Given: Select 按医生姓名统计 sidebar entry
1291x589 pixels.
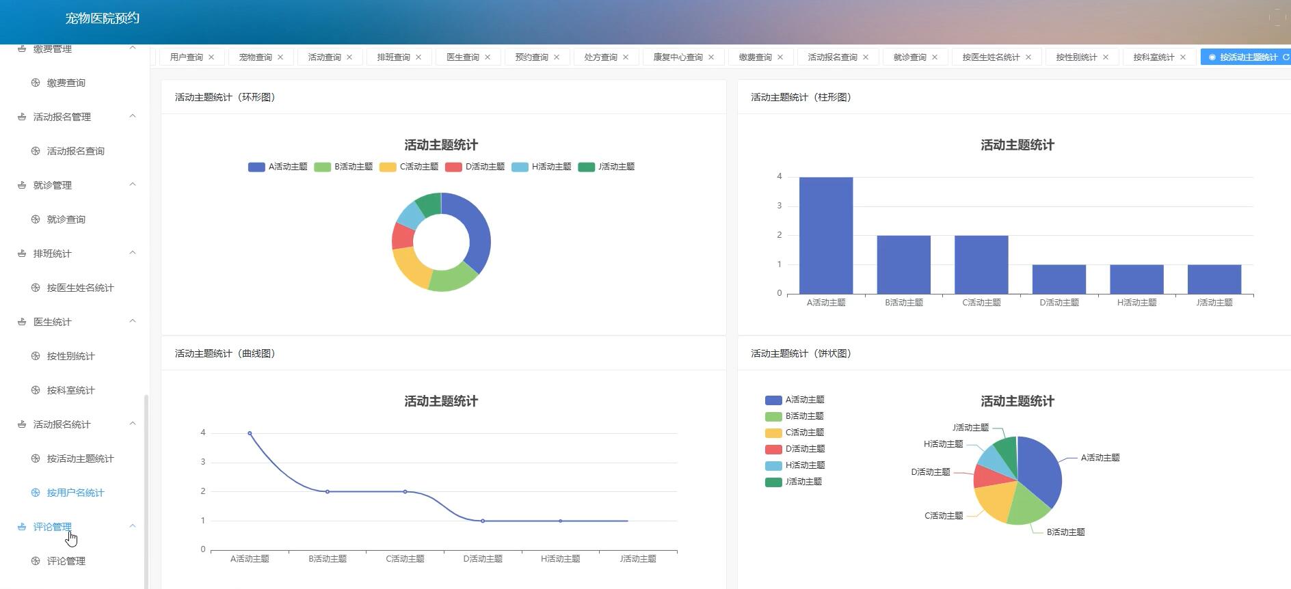Looking at the screenshot, I should click(x=81, y=288).
